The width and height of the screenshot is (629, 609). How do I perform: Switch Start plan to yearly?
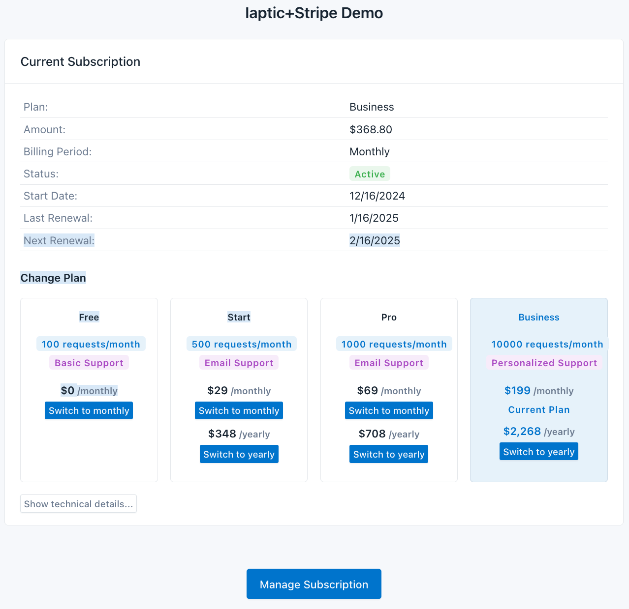[239, 454]
